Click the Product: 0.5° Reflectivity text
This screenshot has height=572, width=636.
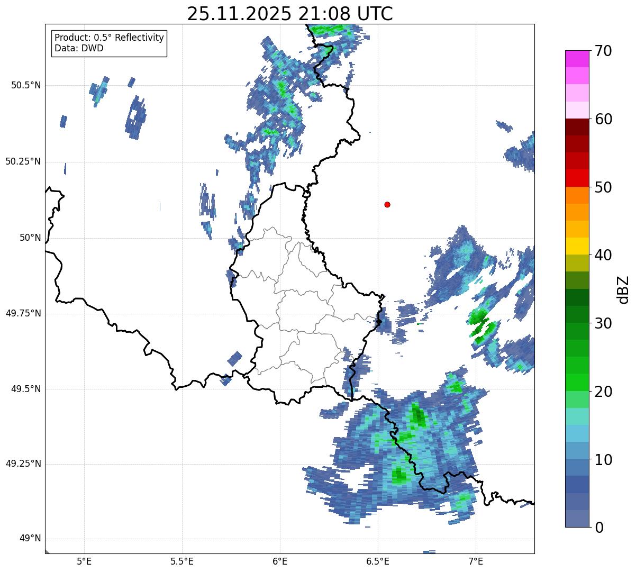[109, 38]
